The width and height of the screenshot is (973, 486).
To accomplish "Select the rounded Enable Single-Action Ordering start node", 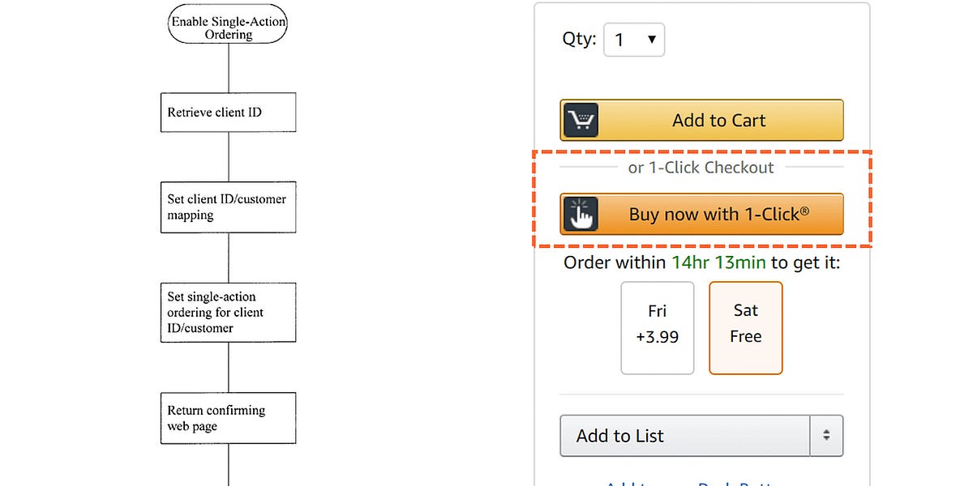I will point(227,23).
